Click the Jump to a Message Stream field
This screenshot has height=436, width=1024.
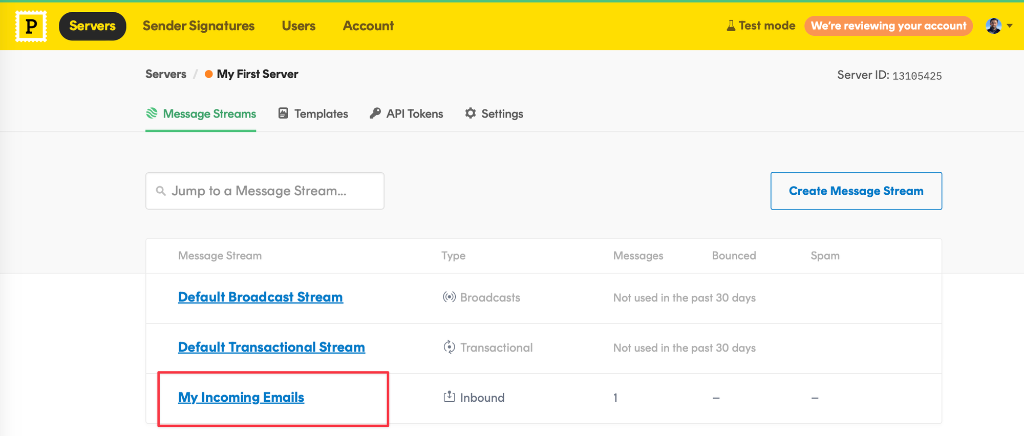(271, 191)
